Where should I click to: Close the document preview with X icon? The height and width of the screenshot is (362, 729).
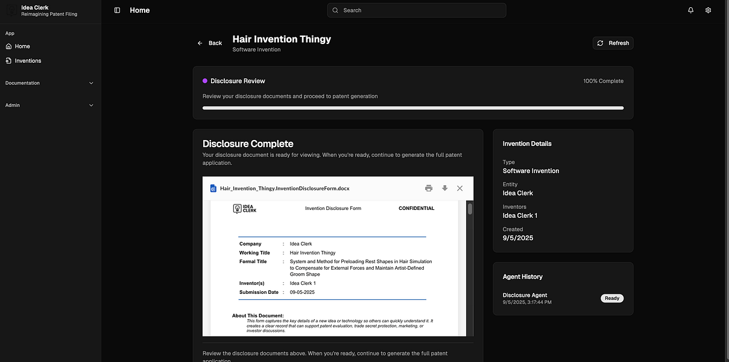(459, 188)
